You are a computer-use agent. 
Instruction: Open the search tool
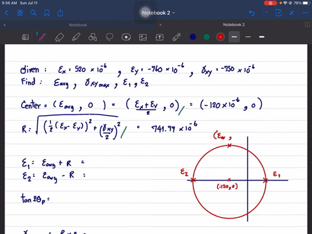click(x=33, y=13)
